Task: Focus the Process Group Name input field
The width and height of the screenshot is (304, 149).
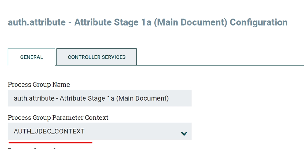Action: click(x=100, y=98)
